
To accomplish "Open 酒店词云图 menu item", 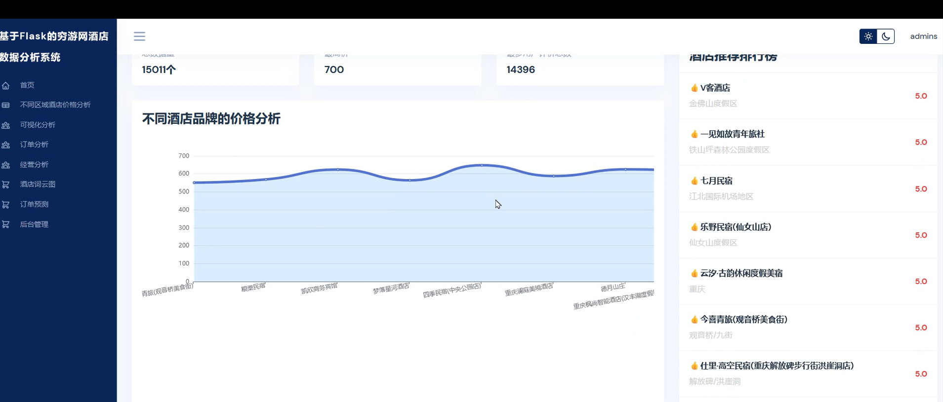I will tap(38, 184).
